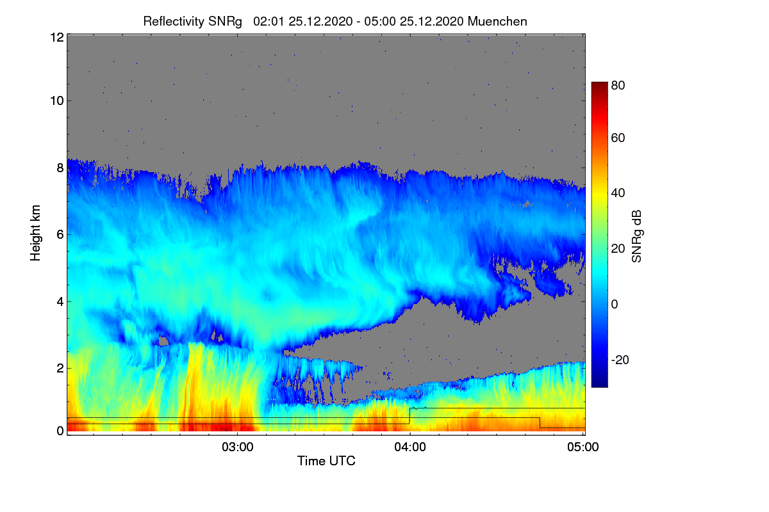Click the 12 km height tick label

(56, 37)
